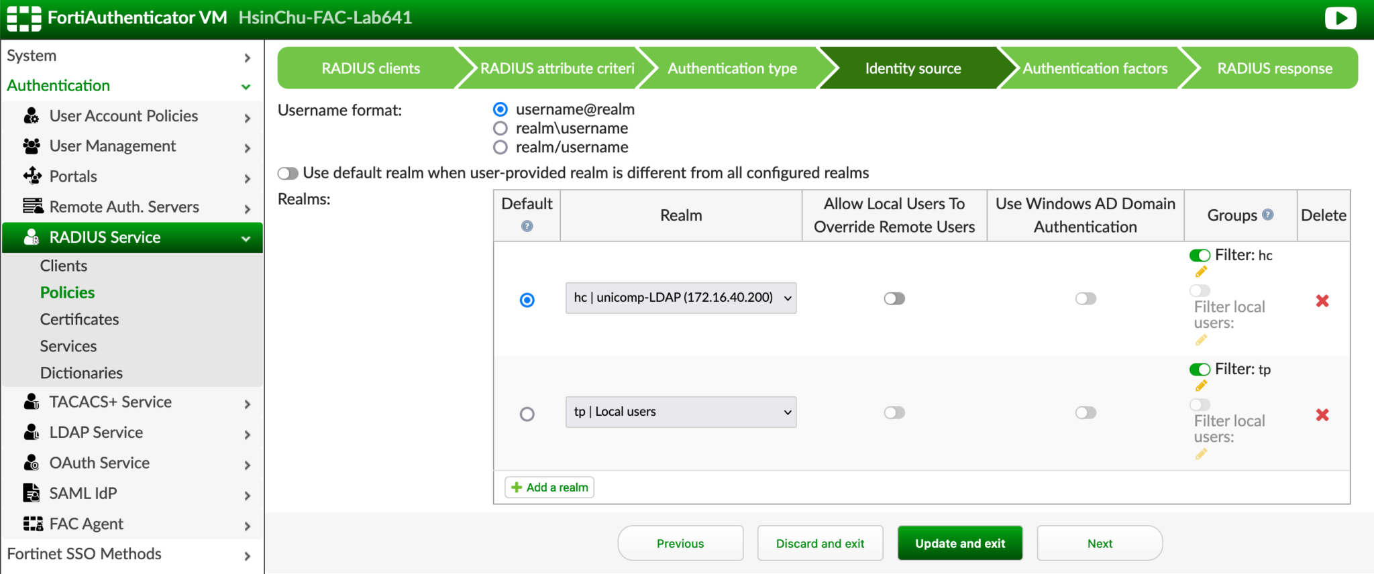Click Add a realm button
The image size is (1374, 574).
[549, 487]
